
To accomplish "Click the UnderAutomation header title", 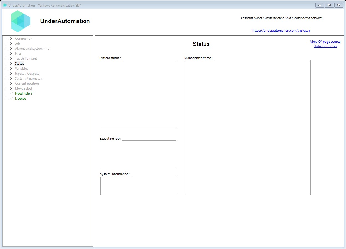I will pos(65,21).
